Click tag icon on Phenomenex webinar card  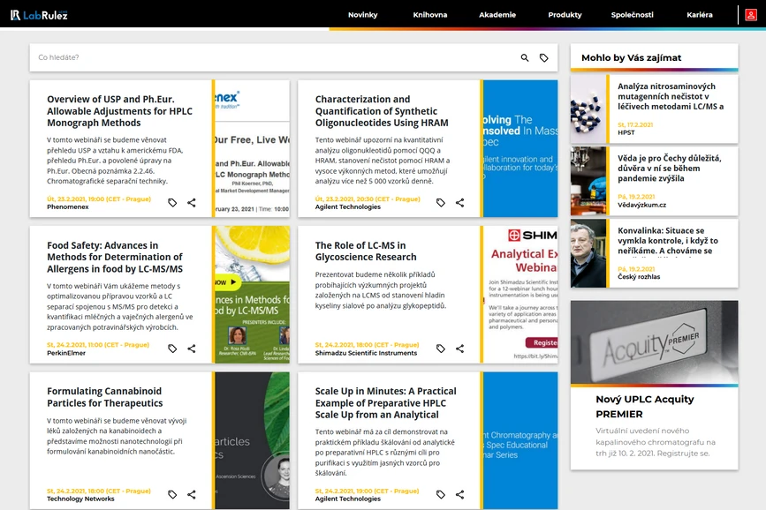click(x=172, y=203)
